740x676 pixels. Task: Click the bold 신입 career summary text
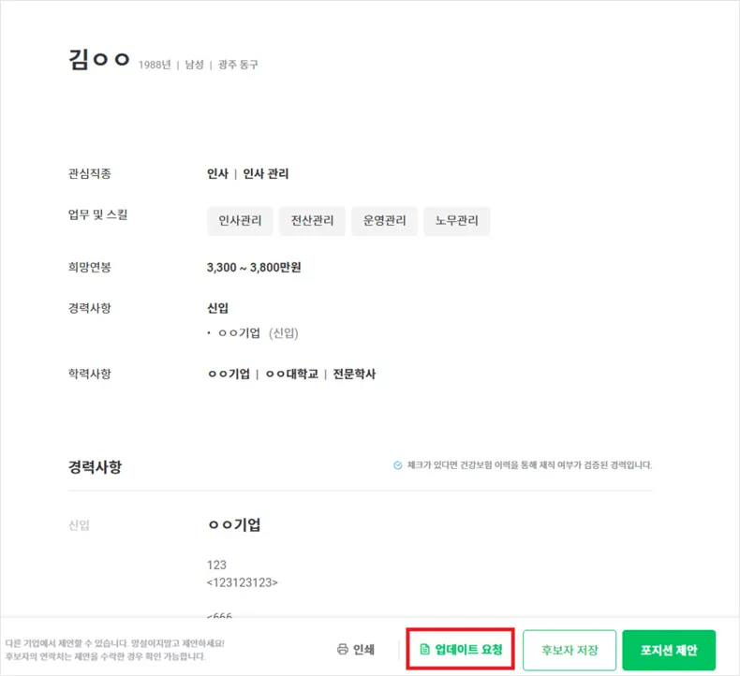point(217,308)
